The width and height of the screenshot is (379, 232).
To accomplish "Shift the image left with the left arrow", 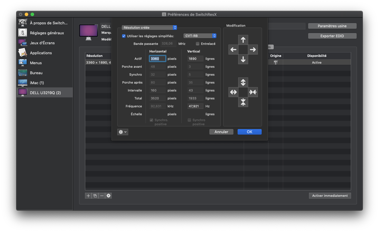I will 233,50.
